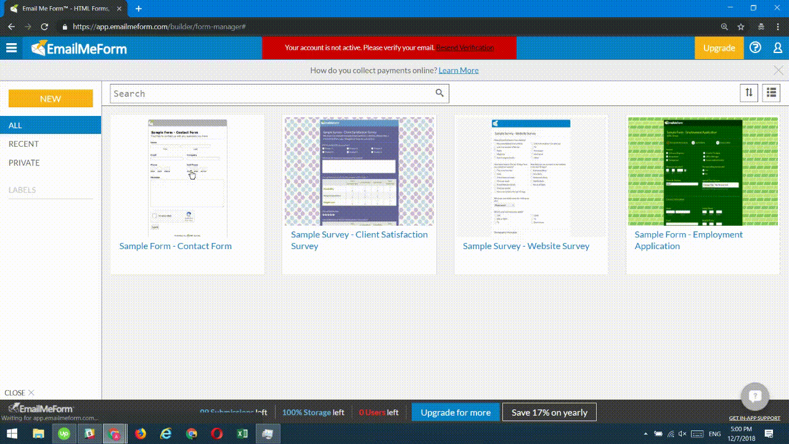Launch Opera from the taskbar
The height and width of the screenshot is (444, 789).
pyautogui.click(x=216, y=434)
